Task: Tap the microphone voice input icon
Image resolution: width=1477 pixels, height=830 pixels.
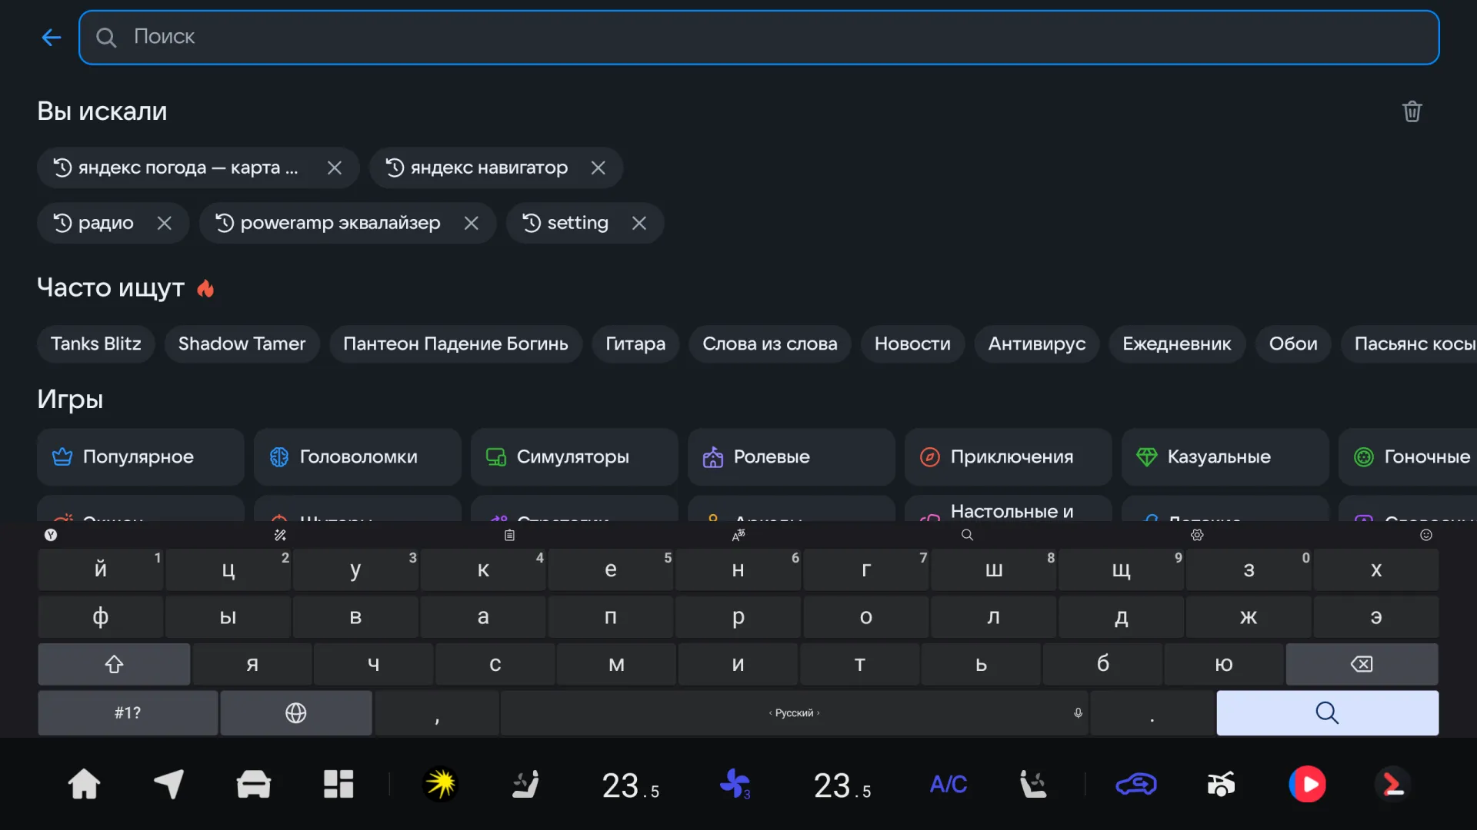Action: (x=1078, y=713)
